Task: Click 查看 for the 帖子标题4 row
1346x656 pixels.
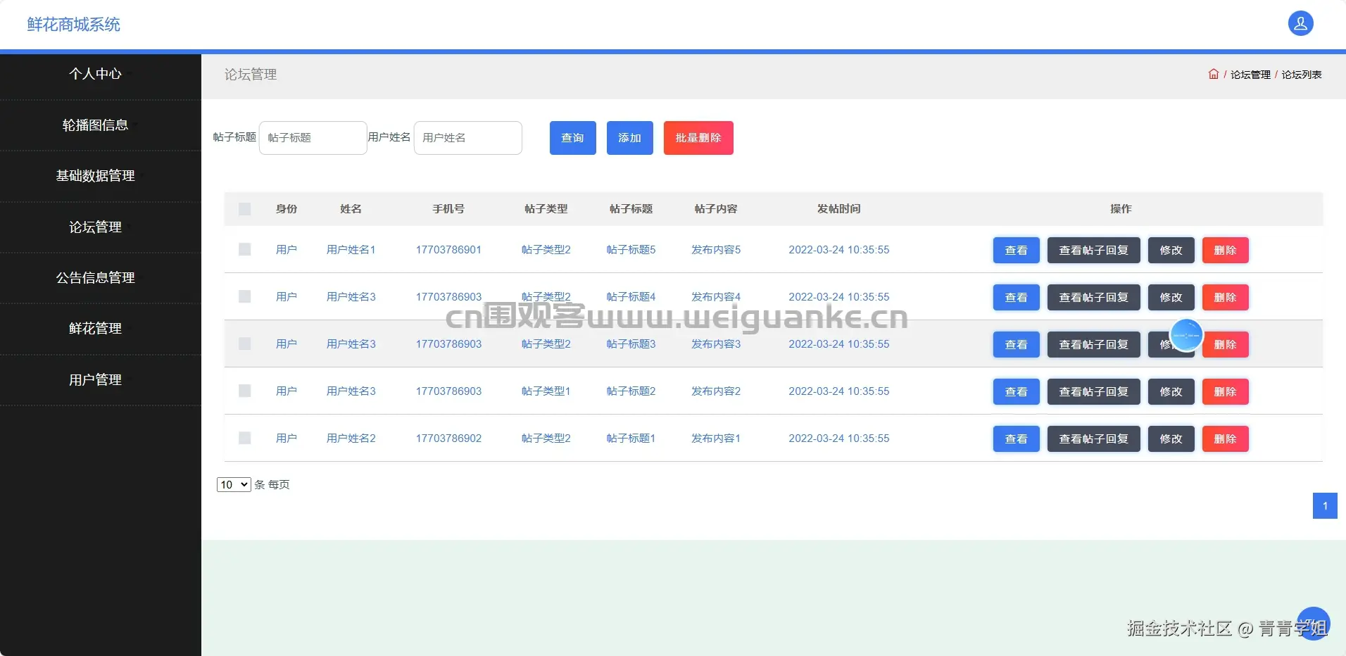Action: click(1017, 297)
